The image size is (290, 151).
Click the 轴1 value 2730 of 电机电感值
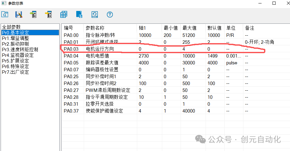tap(144, 56)
